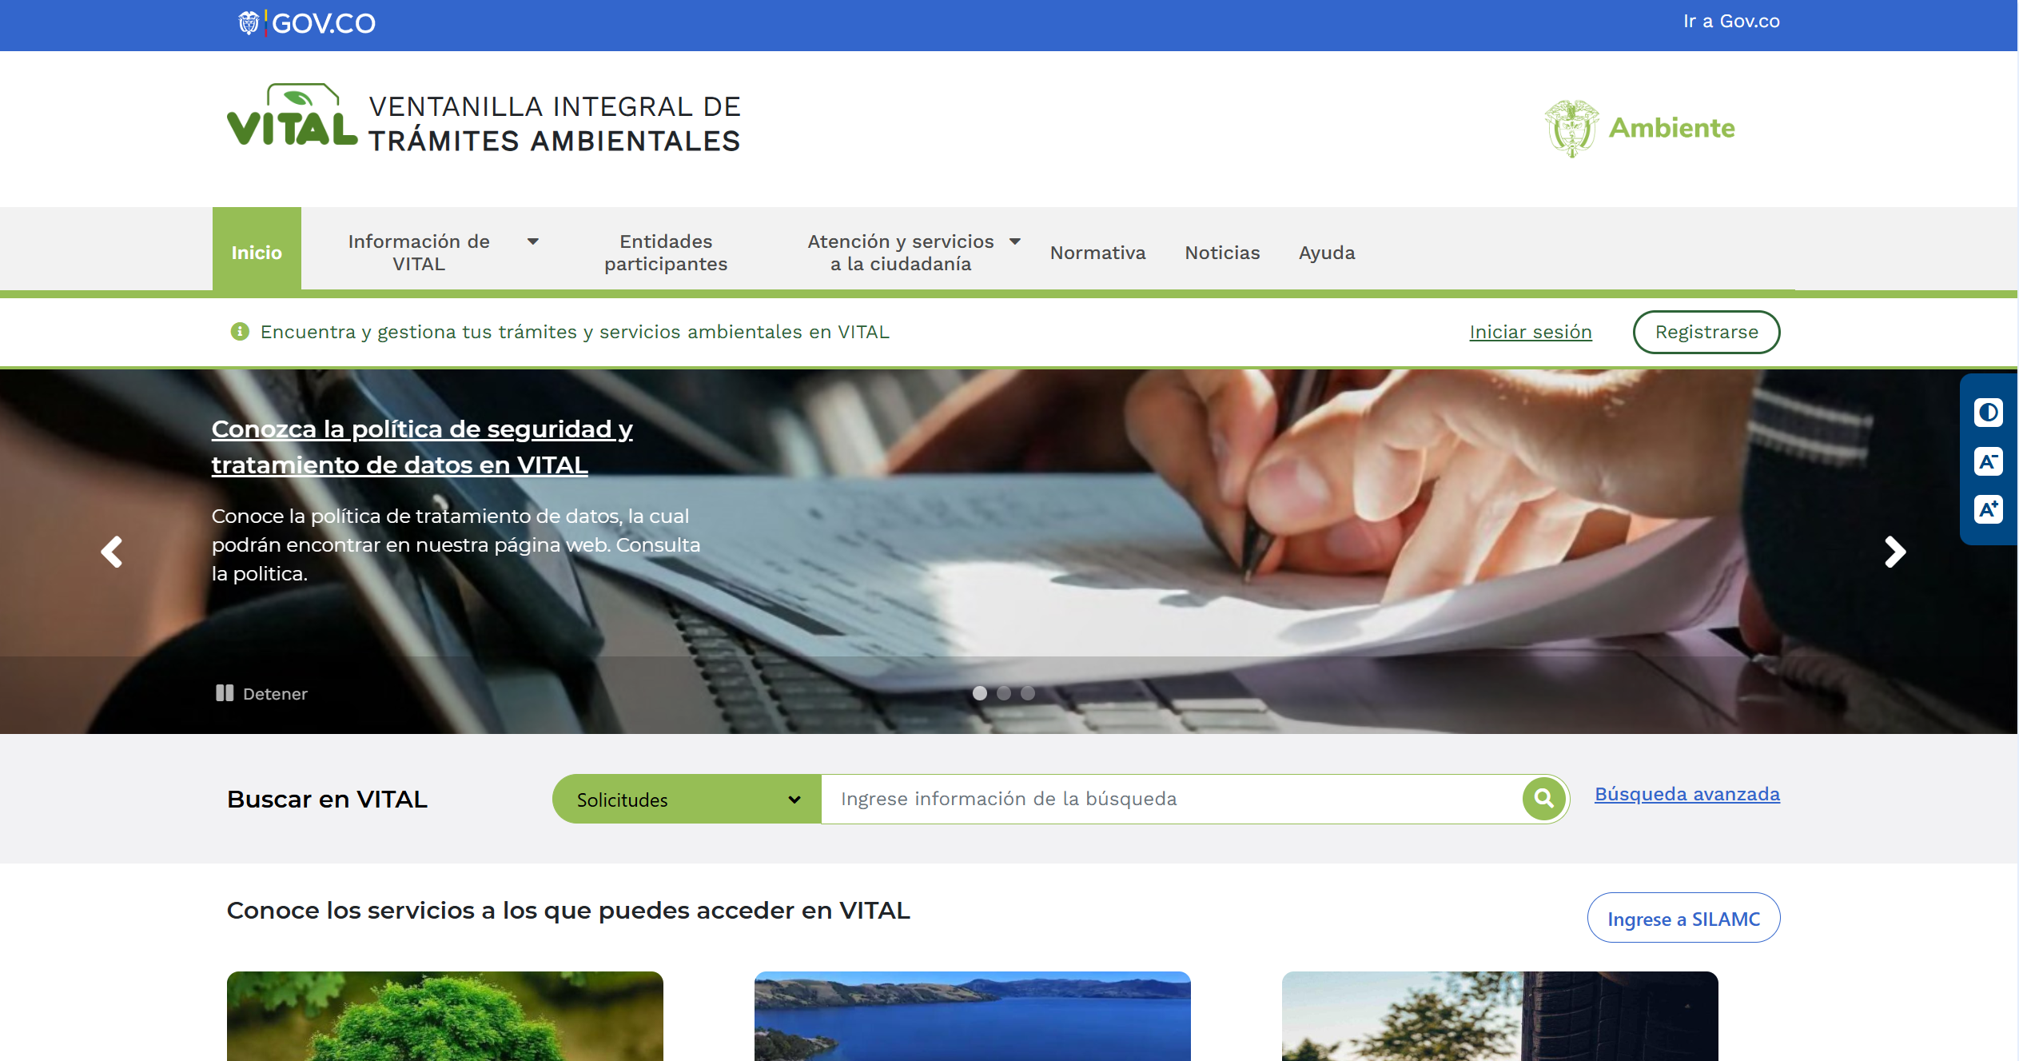Toggle high contrast accessibility icon
This screenshot has width=2019, height=1061.
(x=1988, y=413)
